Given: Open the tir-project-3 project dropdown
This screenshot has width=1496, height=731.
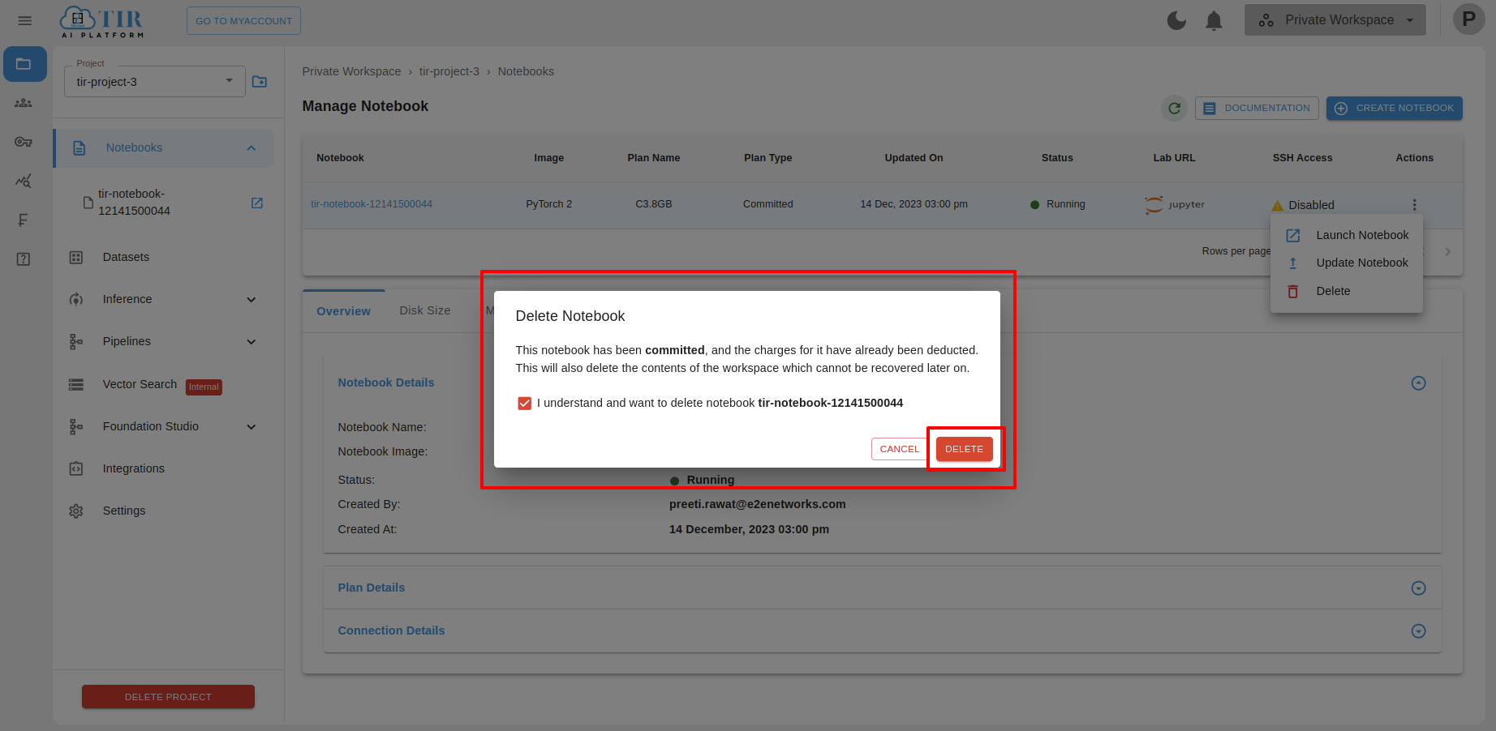Looking at the screenshot, I should (x=155, y=81).
